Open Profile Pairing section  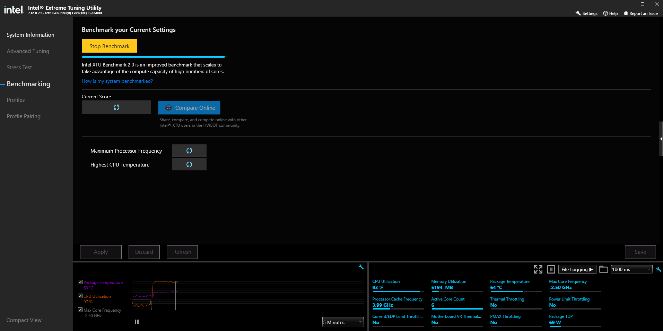coord(24,116)
